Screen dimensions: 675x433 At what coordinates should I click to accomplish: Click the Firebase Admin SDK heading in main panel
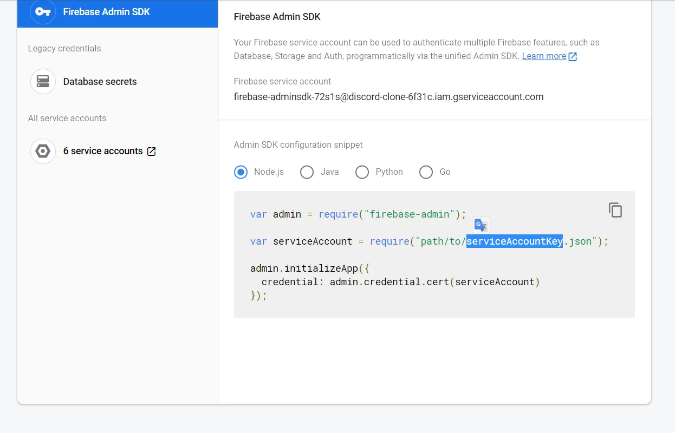pyautogui.click(x=277, y=17)
